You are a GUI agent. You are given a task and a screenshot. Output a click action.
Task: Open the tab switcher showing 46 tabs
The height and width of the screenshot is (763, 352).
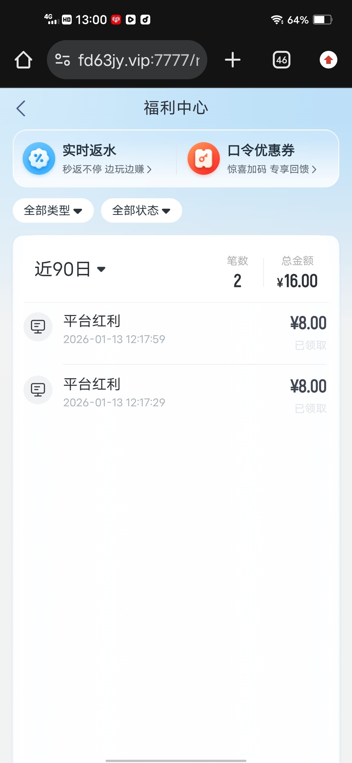click(282, 60)
